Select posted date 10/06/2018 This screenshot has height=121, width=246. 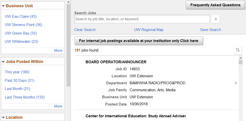pos(139,104)
